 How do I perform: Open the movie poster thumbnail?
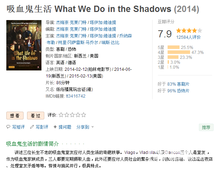pos(24,45)
